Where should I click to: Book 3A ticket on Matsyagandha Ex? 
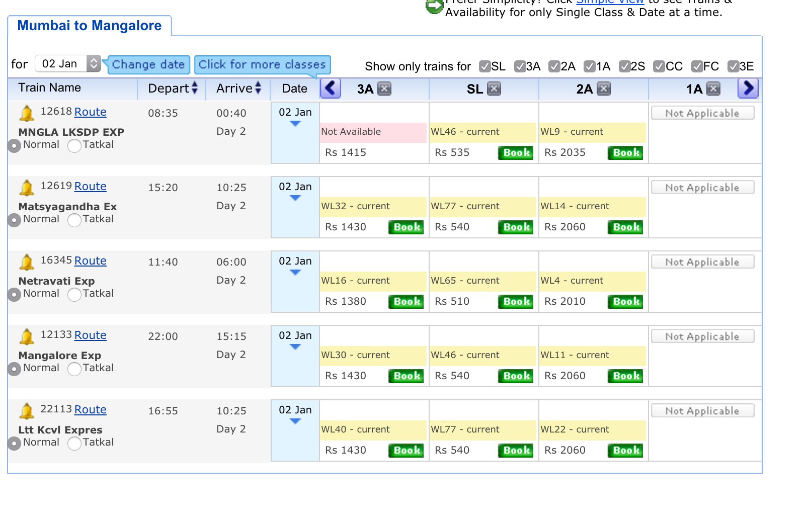tap(406, 227)
